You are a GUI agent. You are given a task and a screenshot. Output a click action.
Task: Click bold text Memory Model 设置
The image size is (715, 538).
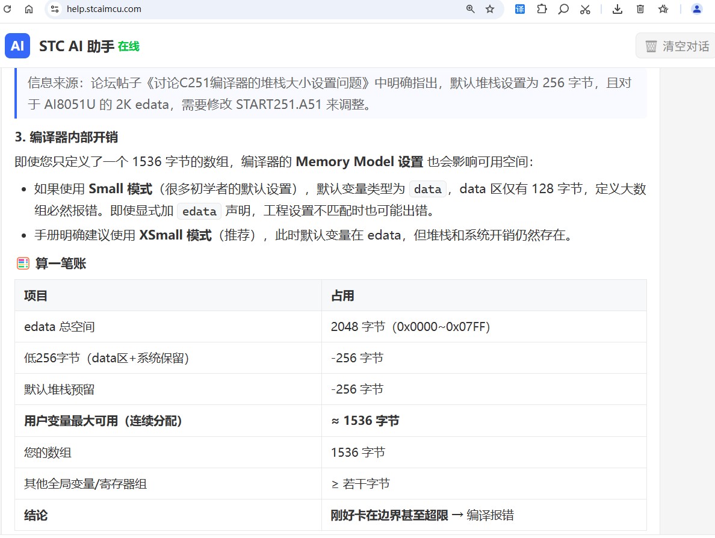click(x=359, y=162)
